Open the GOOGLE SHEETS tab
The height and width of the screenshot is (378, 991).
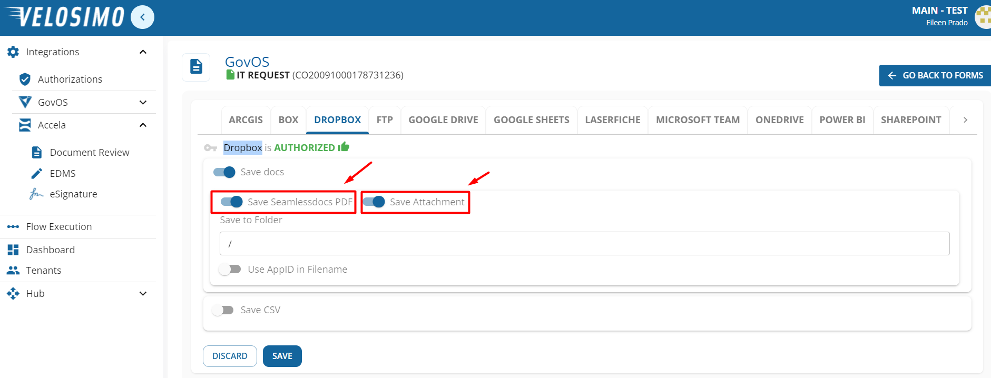click(x=532, y=120)
